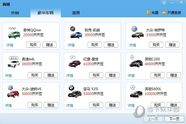Select the blue 别克-凯越 car image

click(x=76, y=35)
